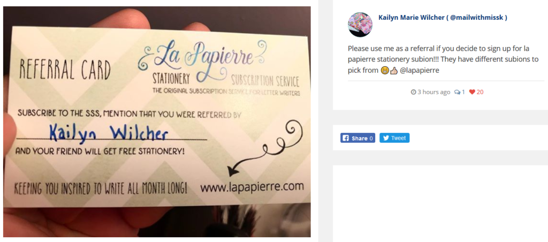
Task: Click the red heart like icon
Action: tap(472, 92)
